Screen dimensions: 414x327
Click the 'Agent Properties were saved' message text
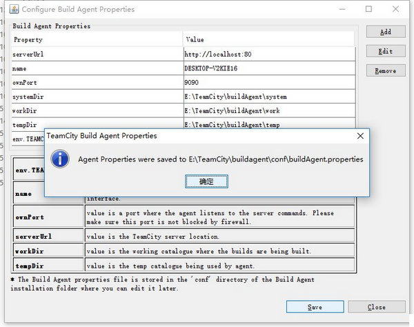(221, 159)
